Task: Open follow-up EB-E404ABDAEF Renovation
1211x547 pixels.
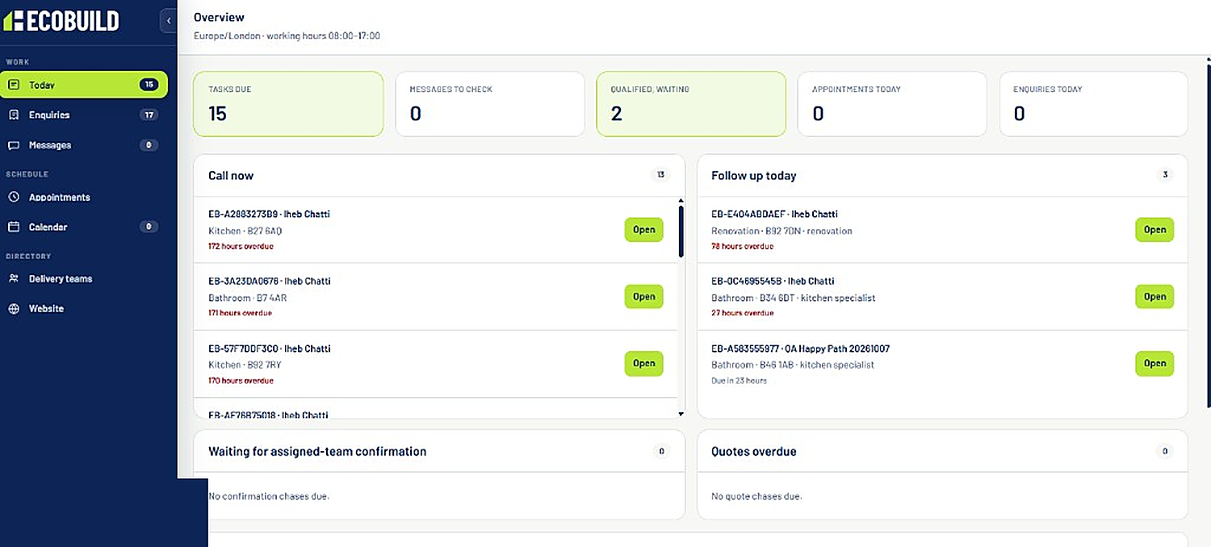Action: click(x=1154, y=229)
